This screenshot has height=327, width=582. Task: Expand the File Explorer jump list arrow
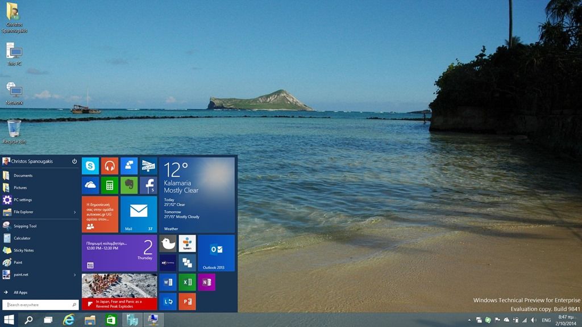(x=75, y=212)
